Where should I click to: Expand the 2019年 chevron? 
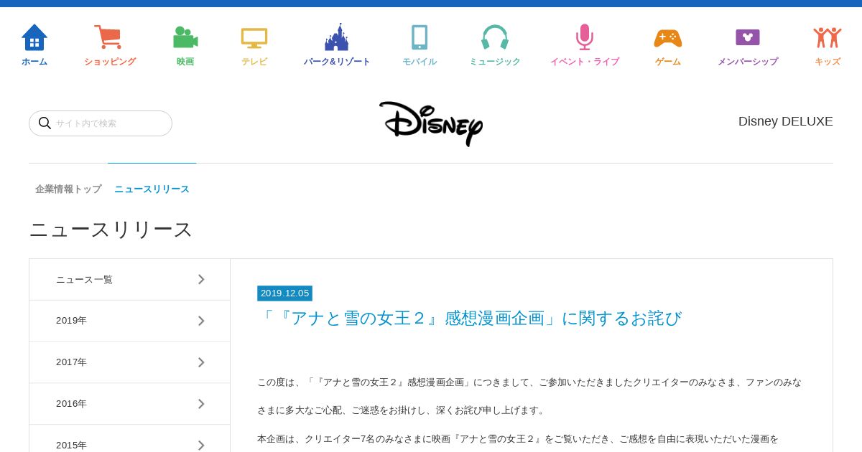tap(201, 321)
